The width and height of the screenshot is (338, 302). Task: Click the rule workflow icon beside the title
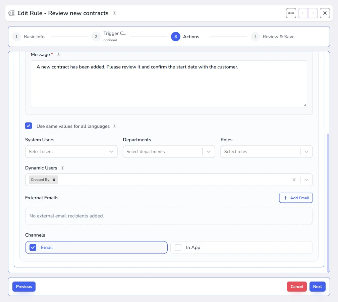pos(11,13)
